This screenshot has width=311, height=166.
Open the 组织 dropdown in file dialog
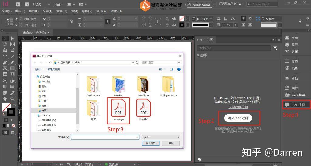(x=38, y=69)
